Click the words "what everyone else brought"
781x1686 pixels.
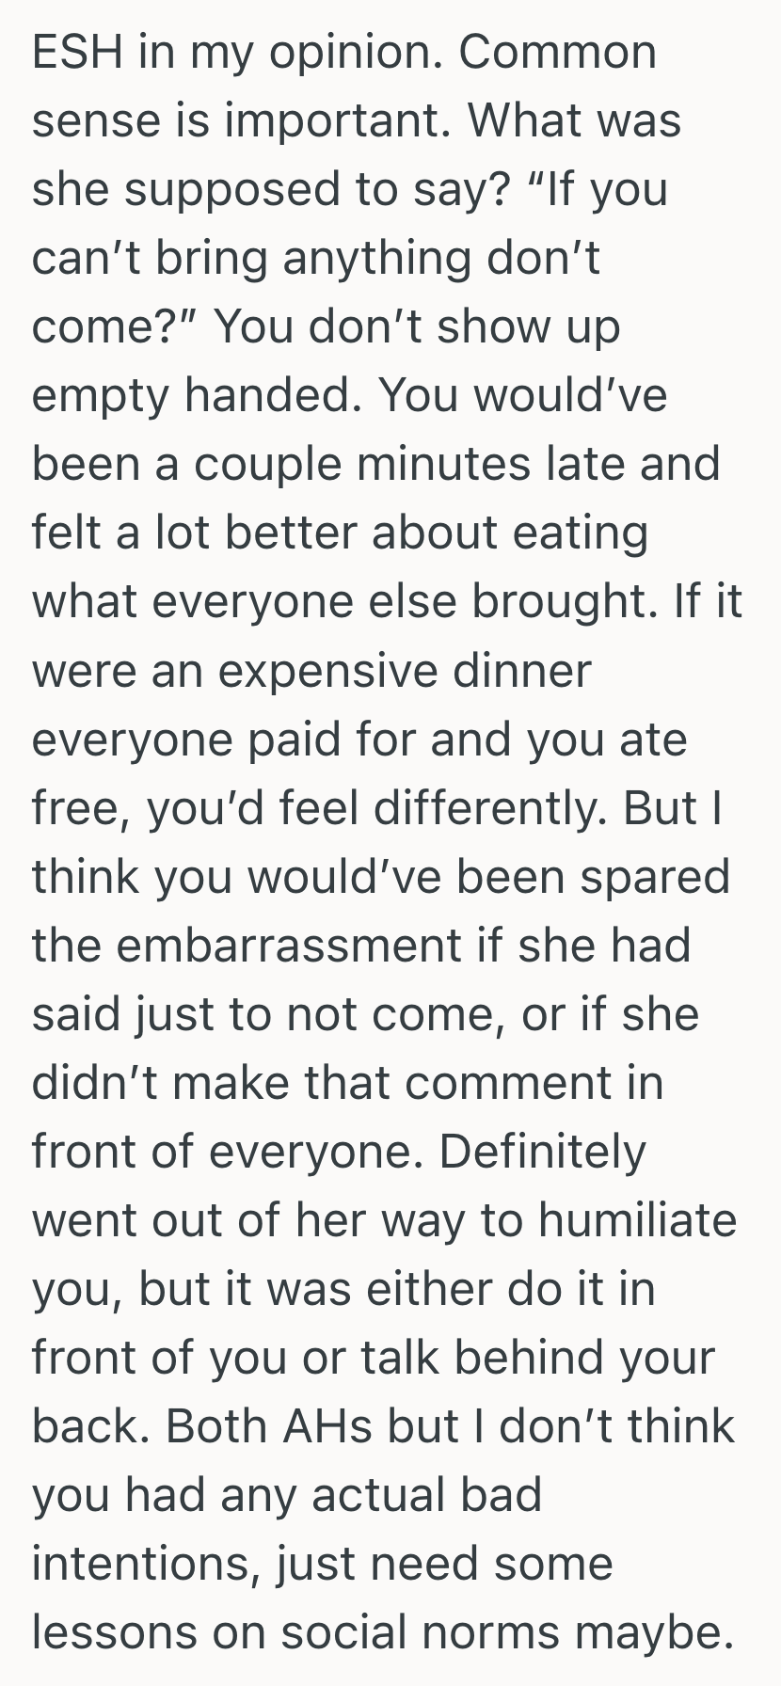coord(339,601)
